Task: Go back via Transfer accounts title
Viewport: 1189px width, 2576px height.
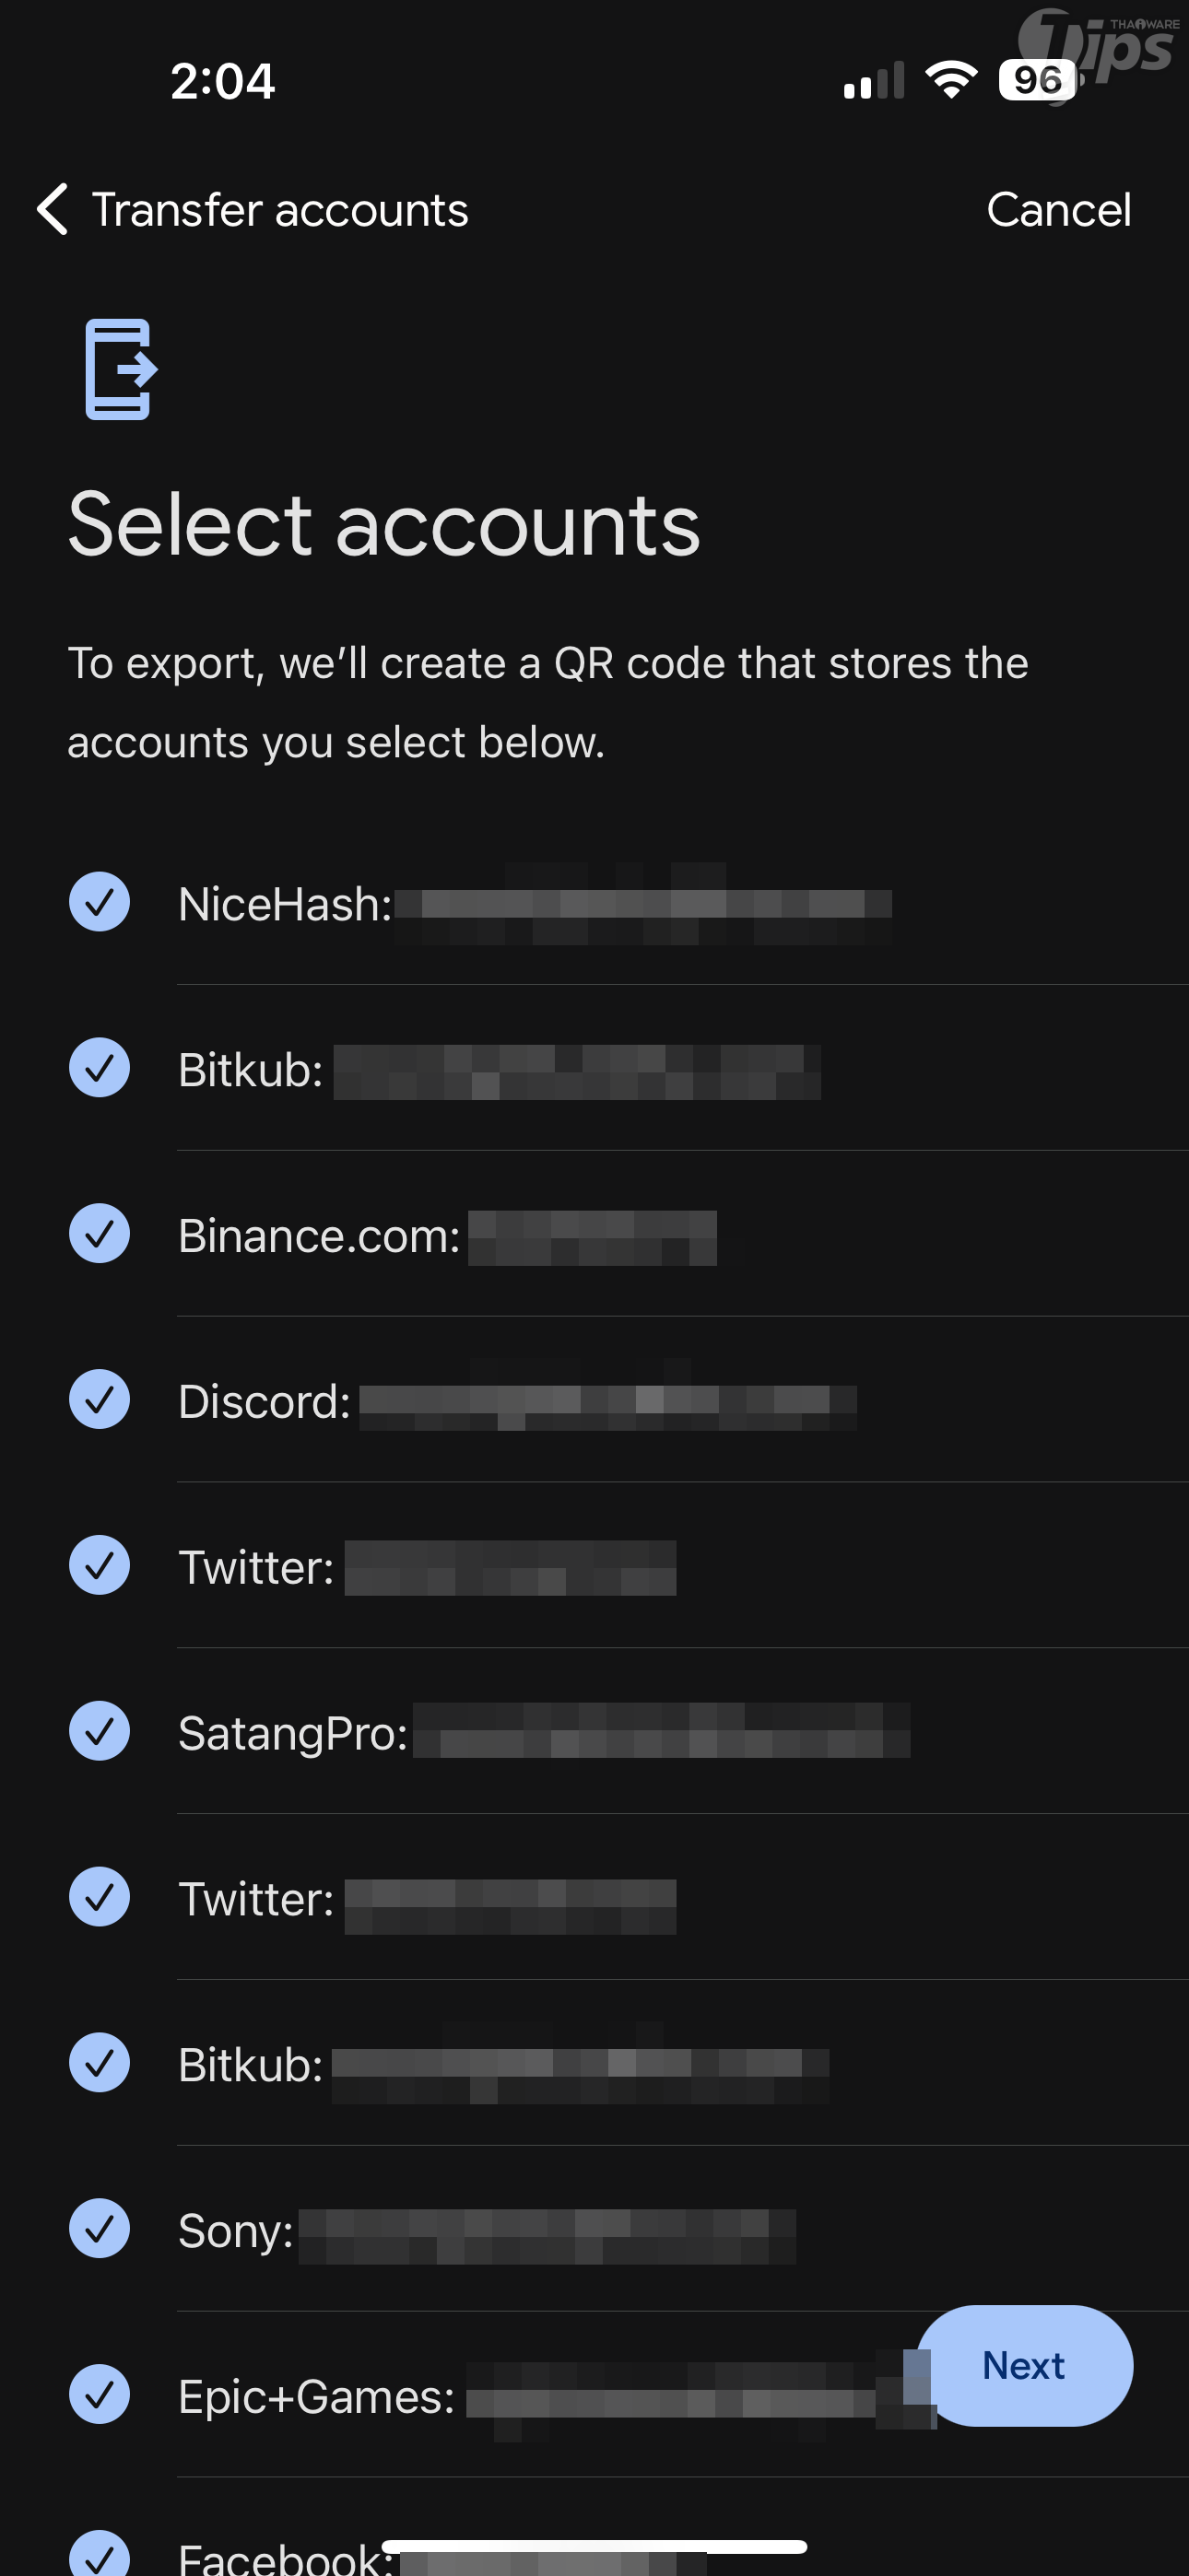Action: pyautogui.click(x=280, y=210)
